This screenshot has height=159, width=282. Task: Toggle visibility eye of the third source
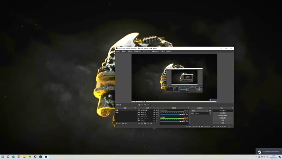click(x=154, y=114)
